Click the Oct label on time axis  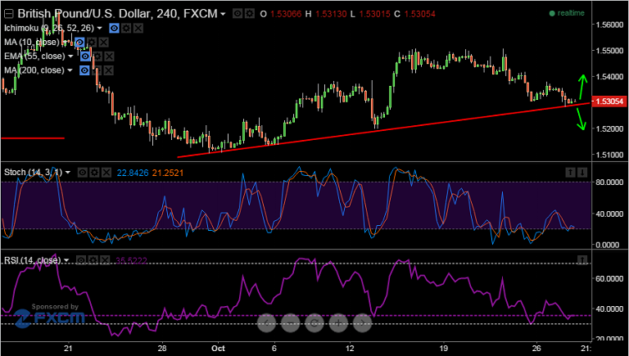pos(218,348)
